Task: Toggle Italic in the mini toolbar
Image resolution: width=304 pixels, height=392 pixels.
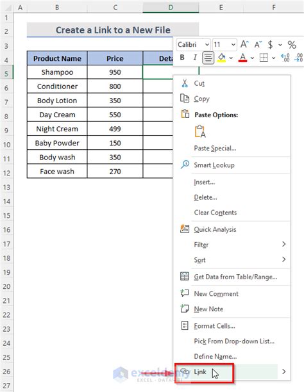Action: 195,58
